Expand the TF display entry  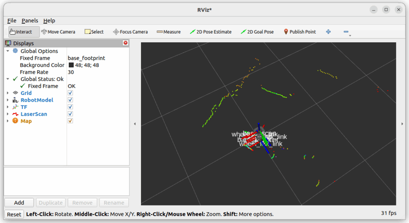tap(8, 107)
